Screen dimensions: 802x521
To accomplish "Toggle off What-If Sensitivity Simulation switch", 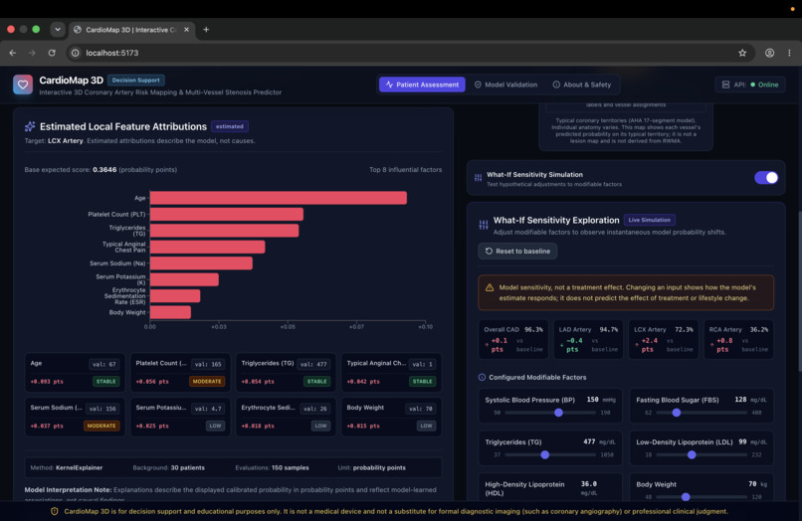I will (x=766, y=177).
